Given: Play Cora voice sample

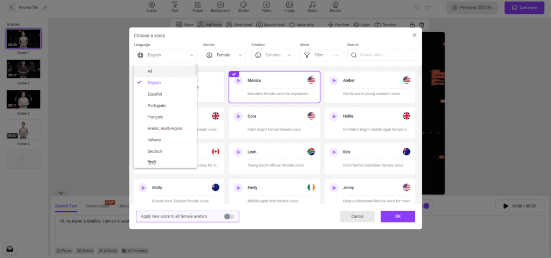Looking at the screenshot, I should [238, 117].
